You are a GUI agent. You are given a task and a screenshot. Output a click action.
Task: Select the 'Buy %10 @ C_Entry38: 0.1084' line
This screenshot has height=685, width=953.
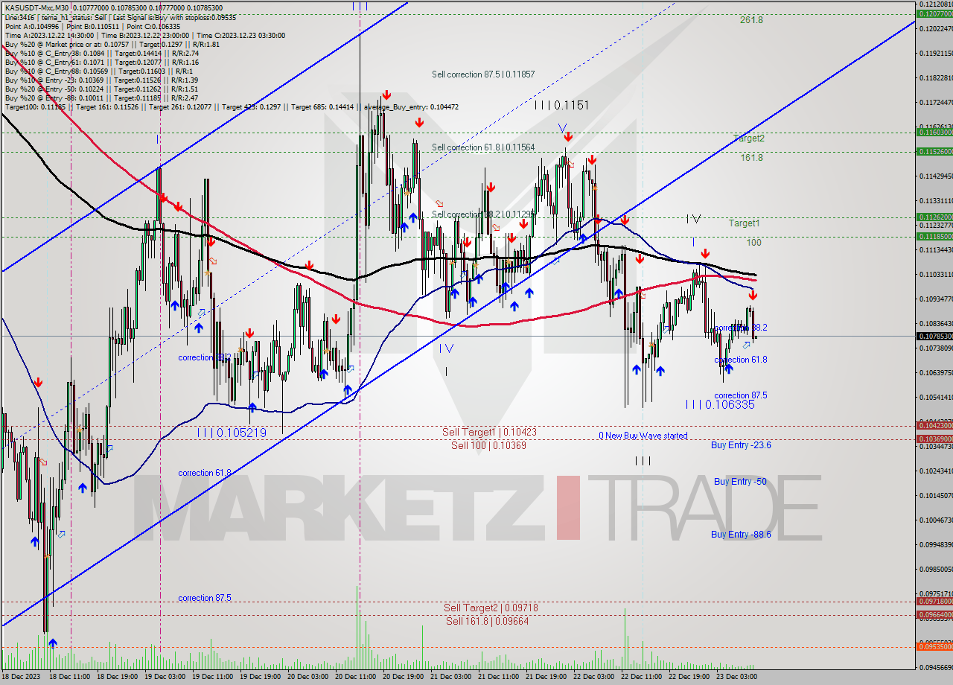coord(54,53)
